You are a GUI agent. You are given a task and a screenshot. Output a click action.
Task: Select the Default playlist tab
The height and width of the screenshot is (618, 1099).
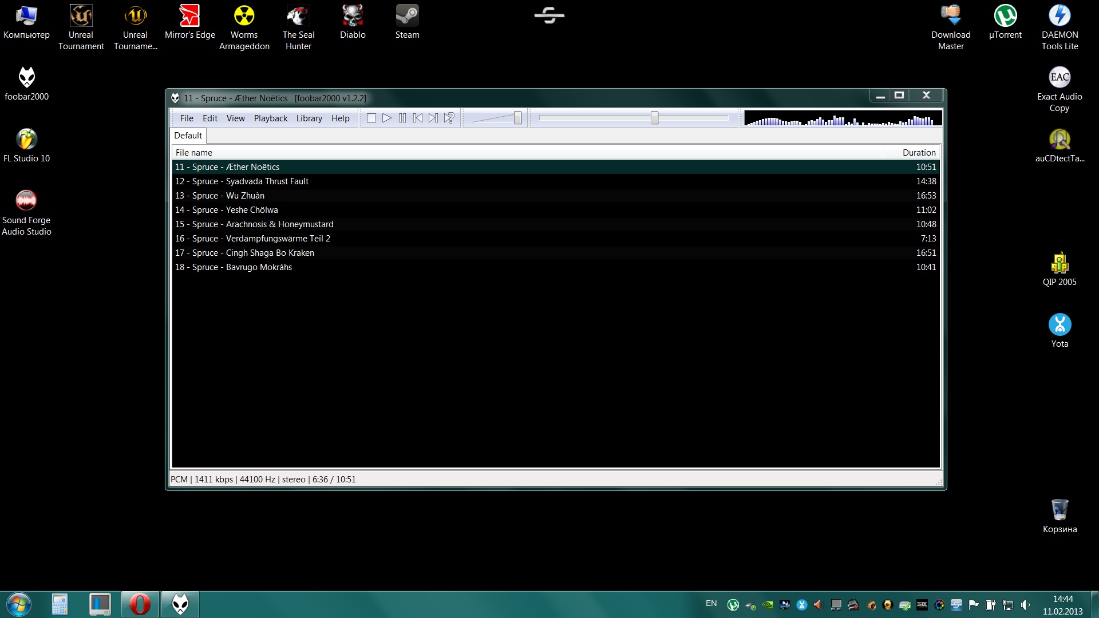tap(188, 136)
